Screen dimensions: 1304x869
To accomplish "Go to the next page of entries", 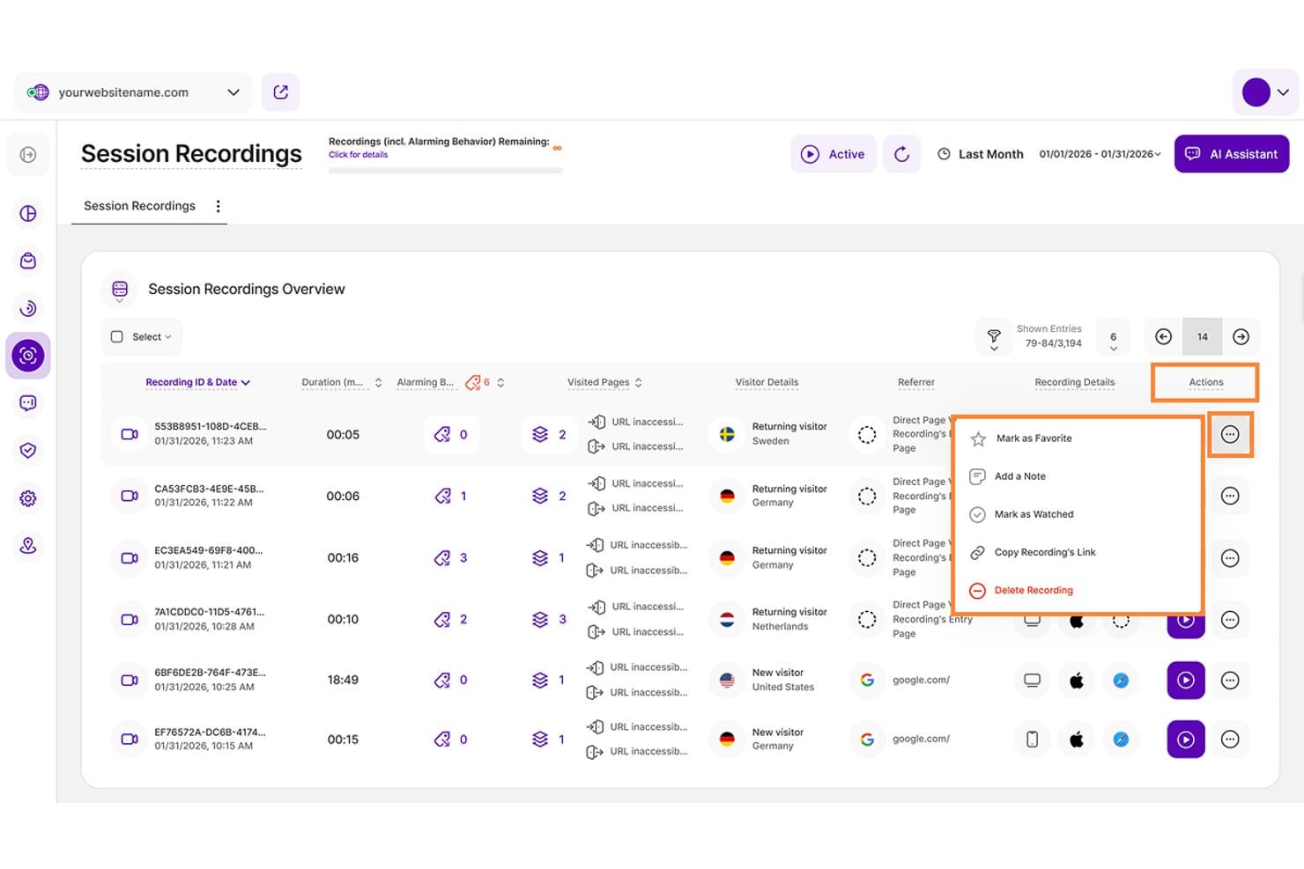I will [1241, 337].
